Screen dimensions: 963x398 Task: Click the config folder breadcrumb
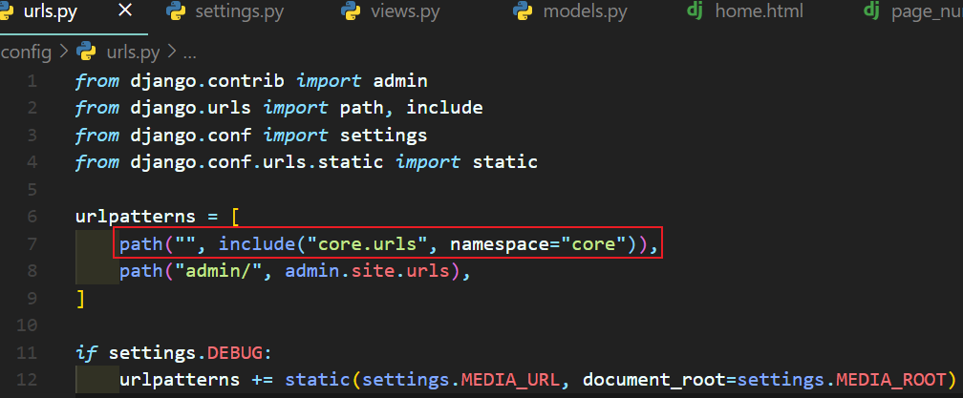(26, 52)
